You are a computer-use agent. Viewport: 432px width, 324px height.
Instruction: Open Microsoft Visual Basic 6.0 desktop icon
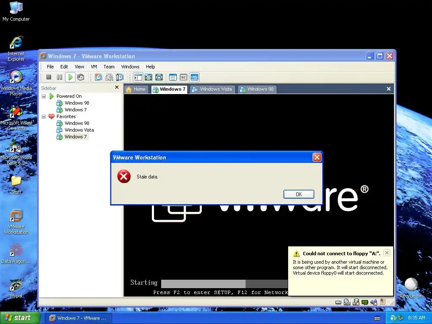pos(16,153)
